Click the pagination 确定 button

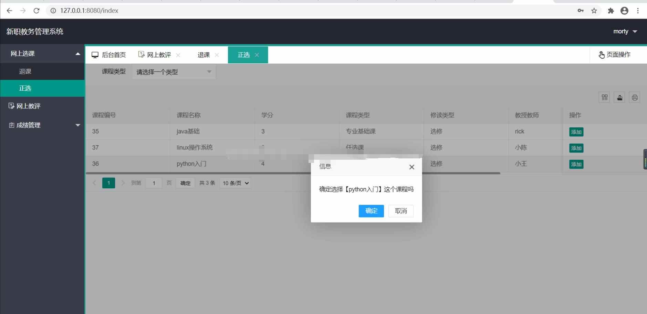(x=185, y=183)
